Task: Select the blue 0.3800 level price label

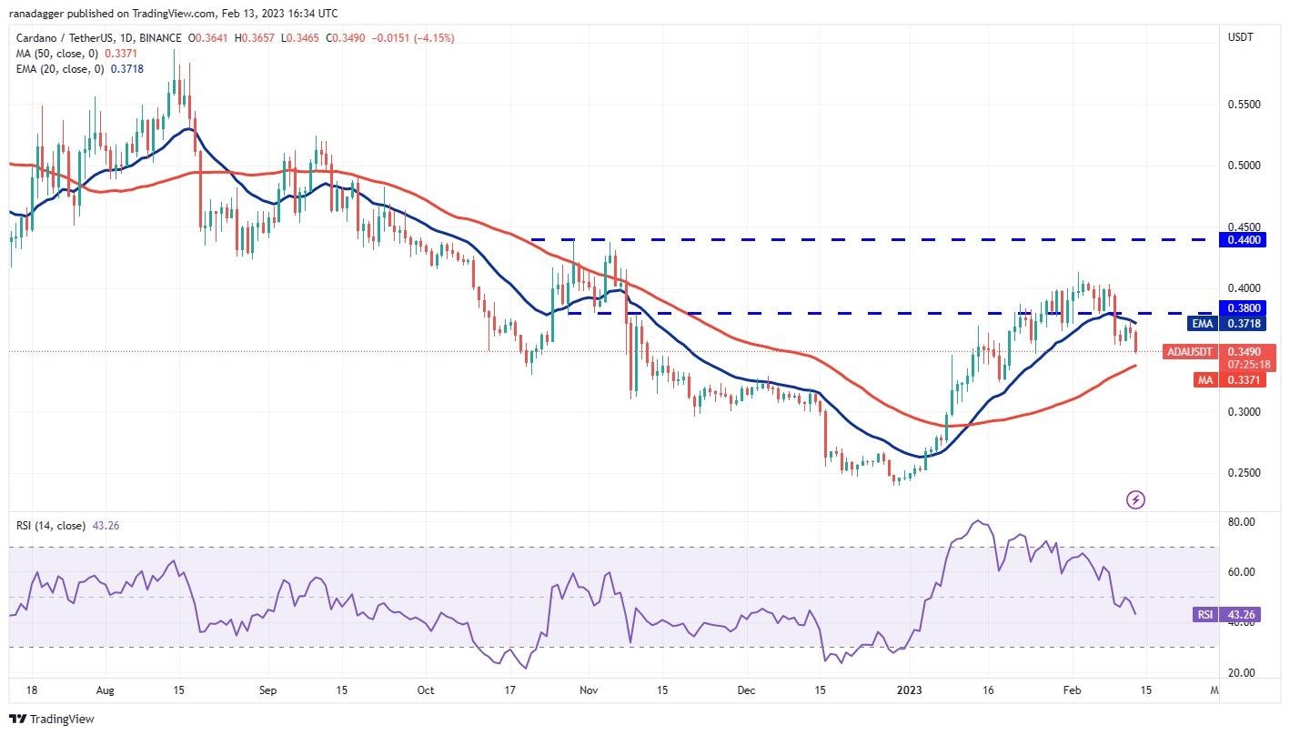Action: 1244,308
